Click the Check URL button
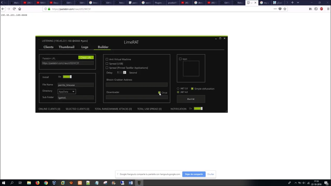 tap(86, 58)
